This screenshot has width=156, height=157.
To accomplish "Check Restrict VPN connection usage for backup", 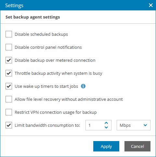I will [9, 112].
